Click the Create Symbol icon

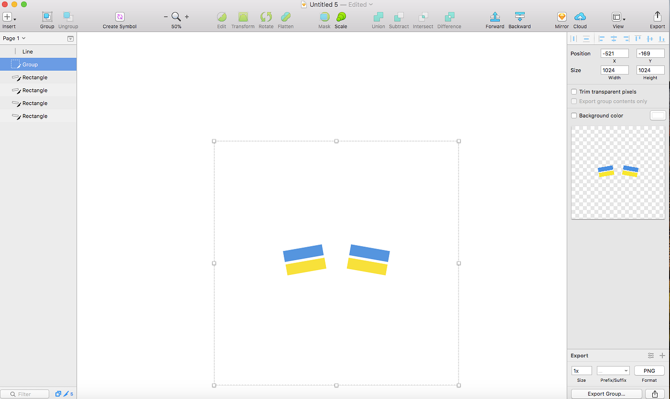120,17
